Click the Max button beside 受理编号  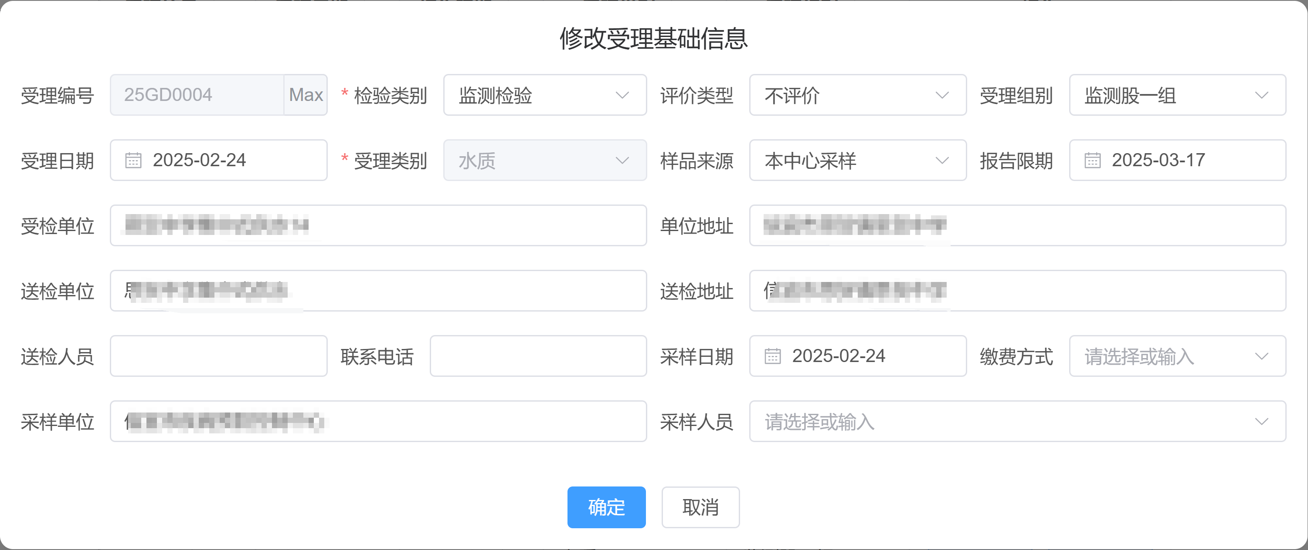[x=306, y=95]
